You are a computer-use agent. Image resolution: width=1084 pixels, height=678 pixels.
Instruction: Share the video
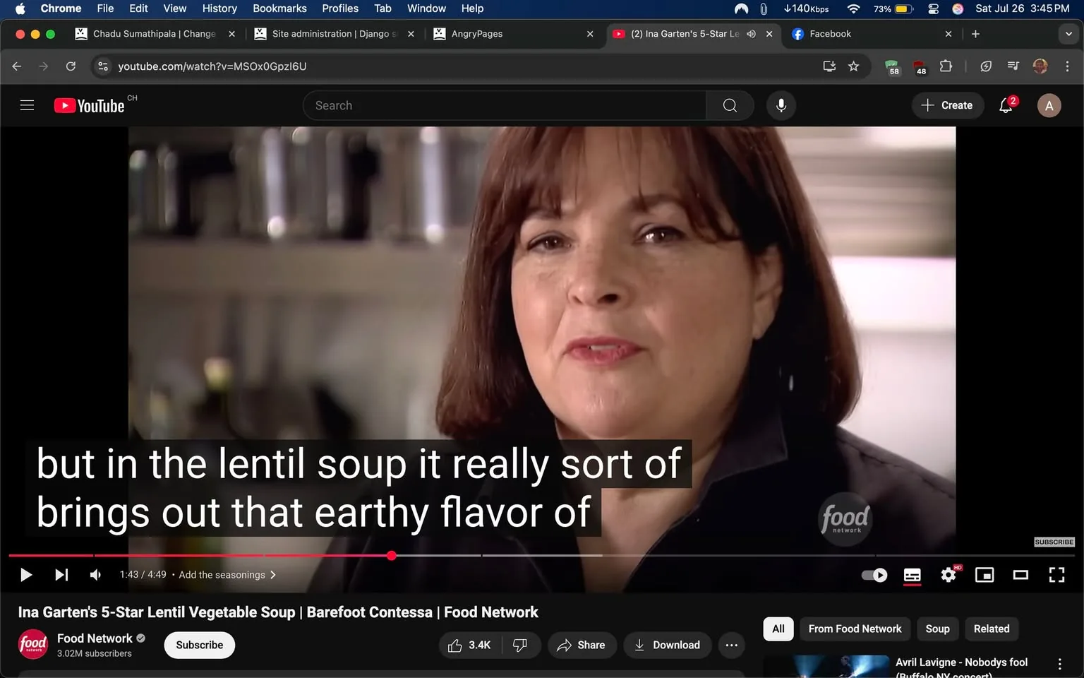tap(582, 645)
